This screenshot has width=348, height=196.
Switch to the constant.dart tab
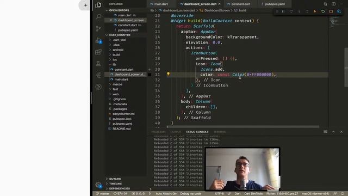click(x=241, y=4)
